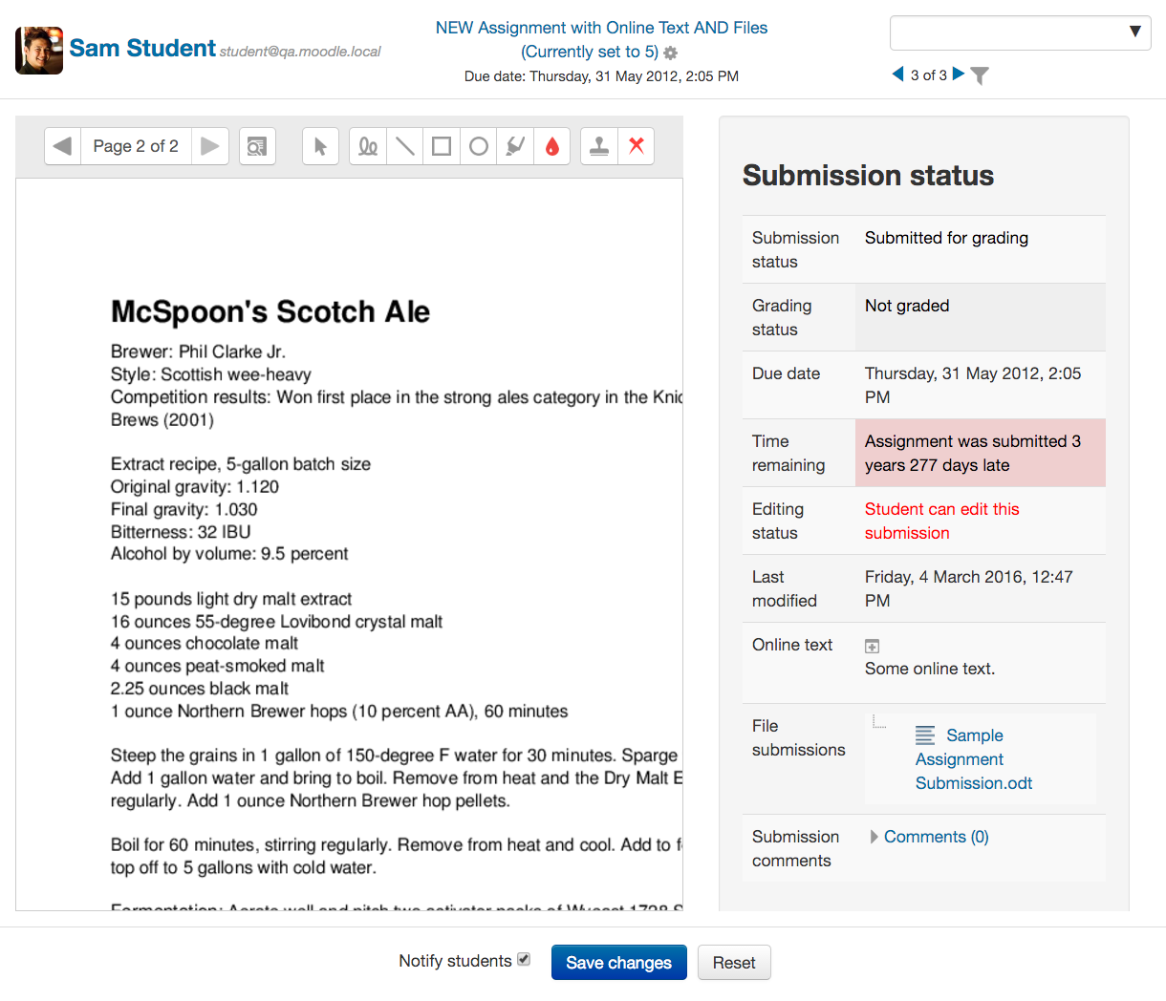Viewport: 1166px width, 1001px height.
Task: Click 'Original gravity: 1.120' line
Action: (x=195, y=486)
